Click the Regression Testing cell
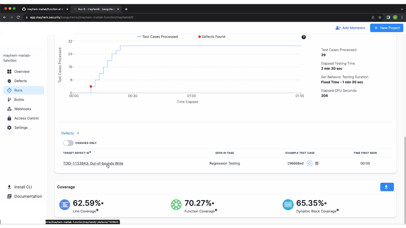This screenshot has width=406, height=228. coord(225,163)
